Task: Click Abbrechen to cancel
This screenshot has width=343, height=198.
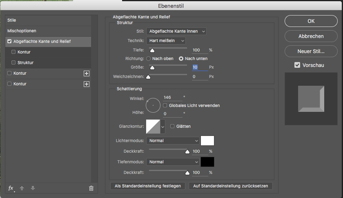Action: (x=311, y=36)
